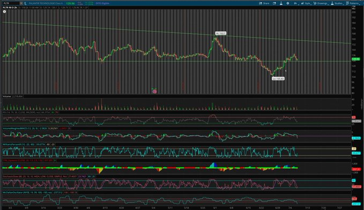Click the pink earnings event marker
The image size is (364, 210).
(x=154, y=92)
